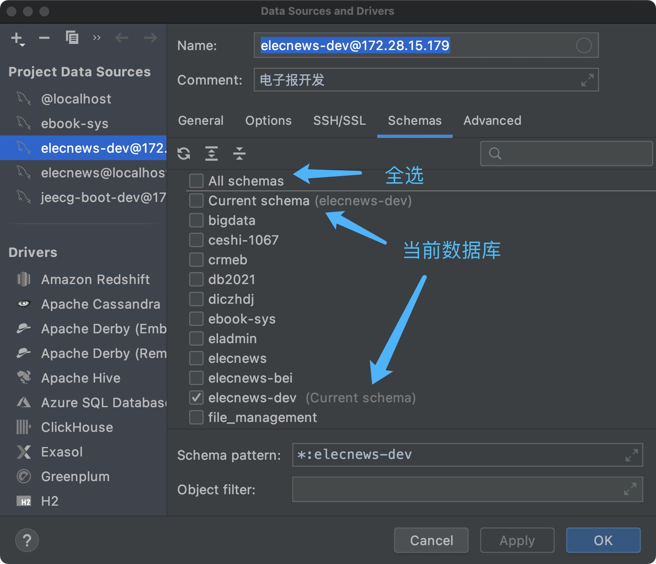Uncheck elecnews-dev (Current schema) row
This screenshot has width=656, height=564.
pyautogui.click(x=196, y=398)
